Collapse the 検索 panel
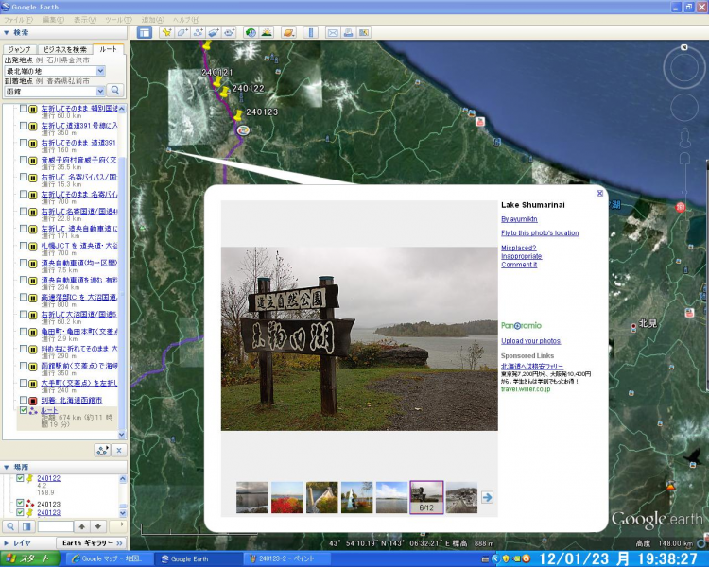Screen dimensions: 709x567 tap(7, 32)
